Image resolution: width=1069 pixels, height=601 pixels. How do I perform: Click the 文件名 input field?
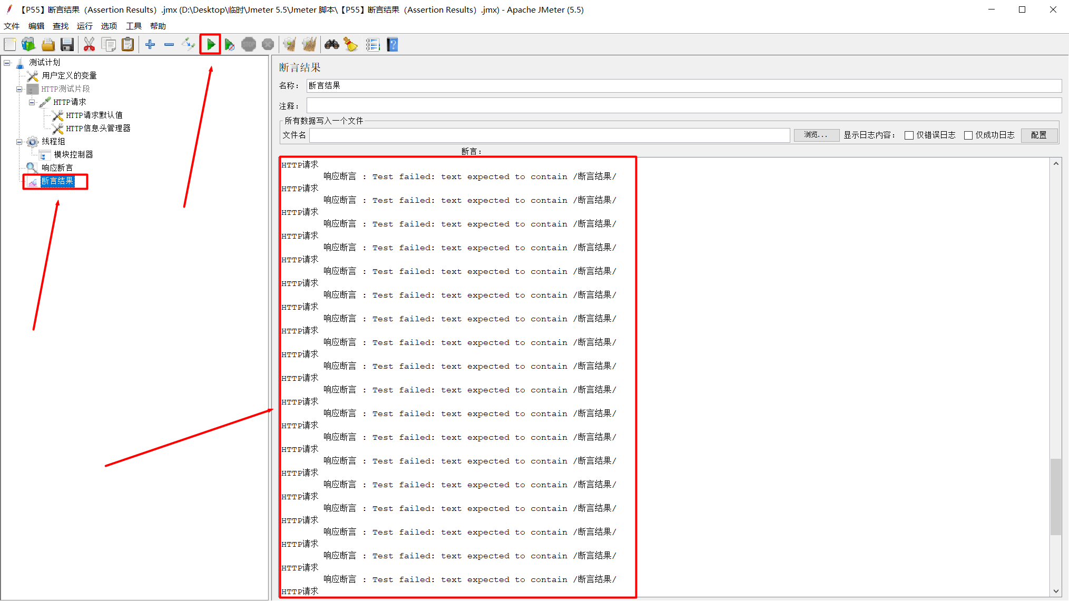549,135
